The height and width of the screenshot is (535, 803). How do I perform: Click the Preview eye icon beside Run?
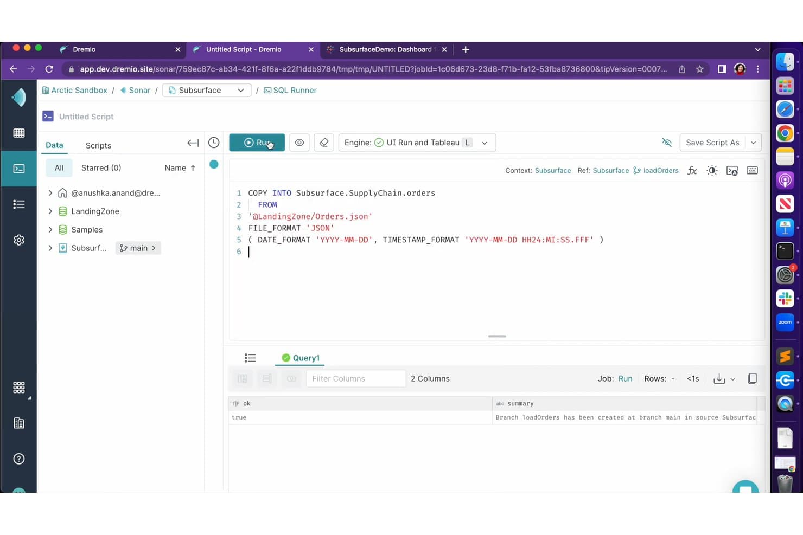coord(299,143)
